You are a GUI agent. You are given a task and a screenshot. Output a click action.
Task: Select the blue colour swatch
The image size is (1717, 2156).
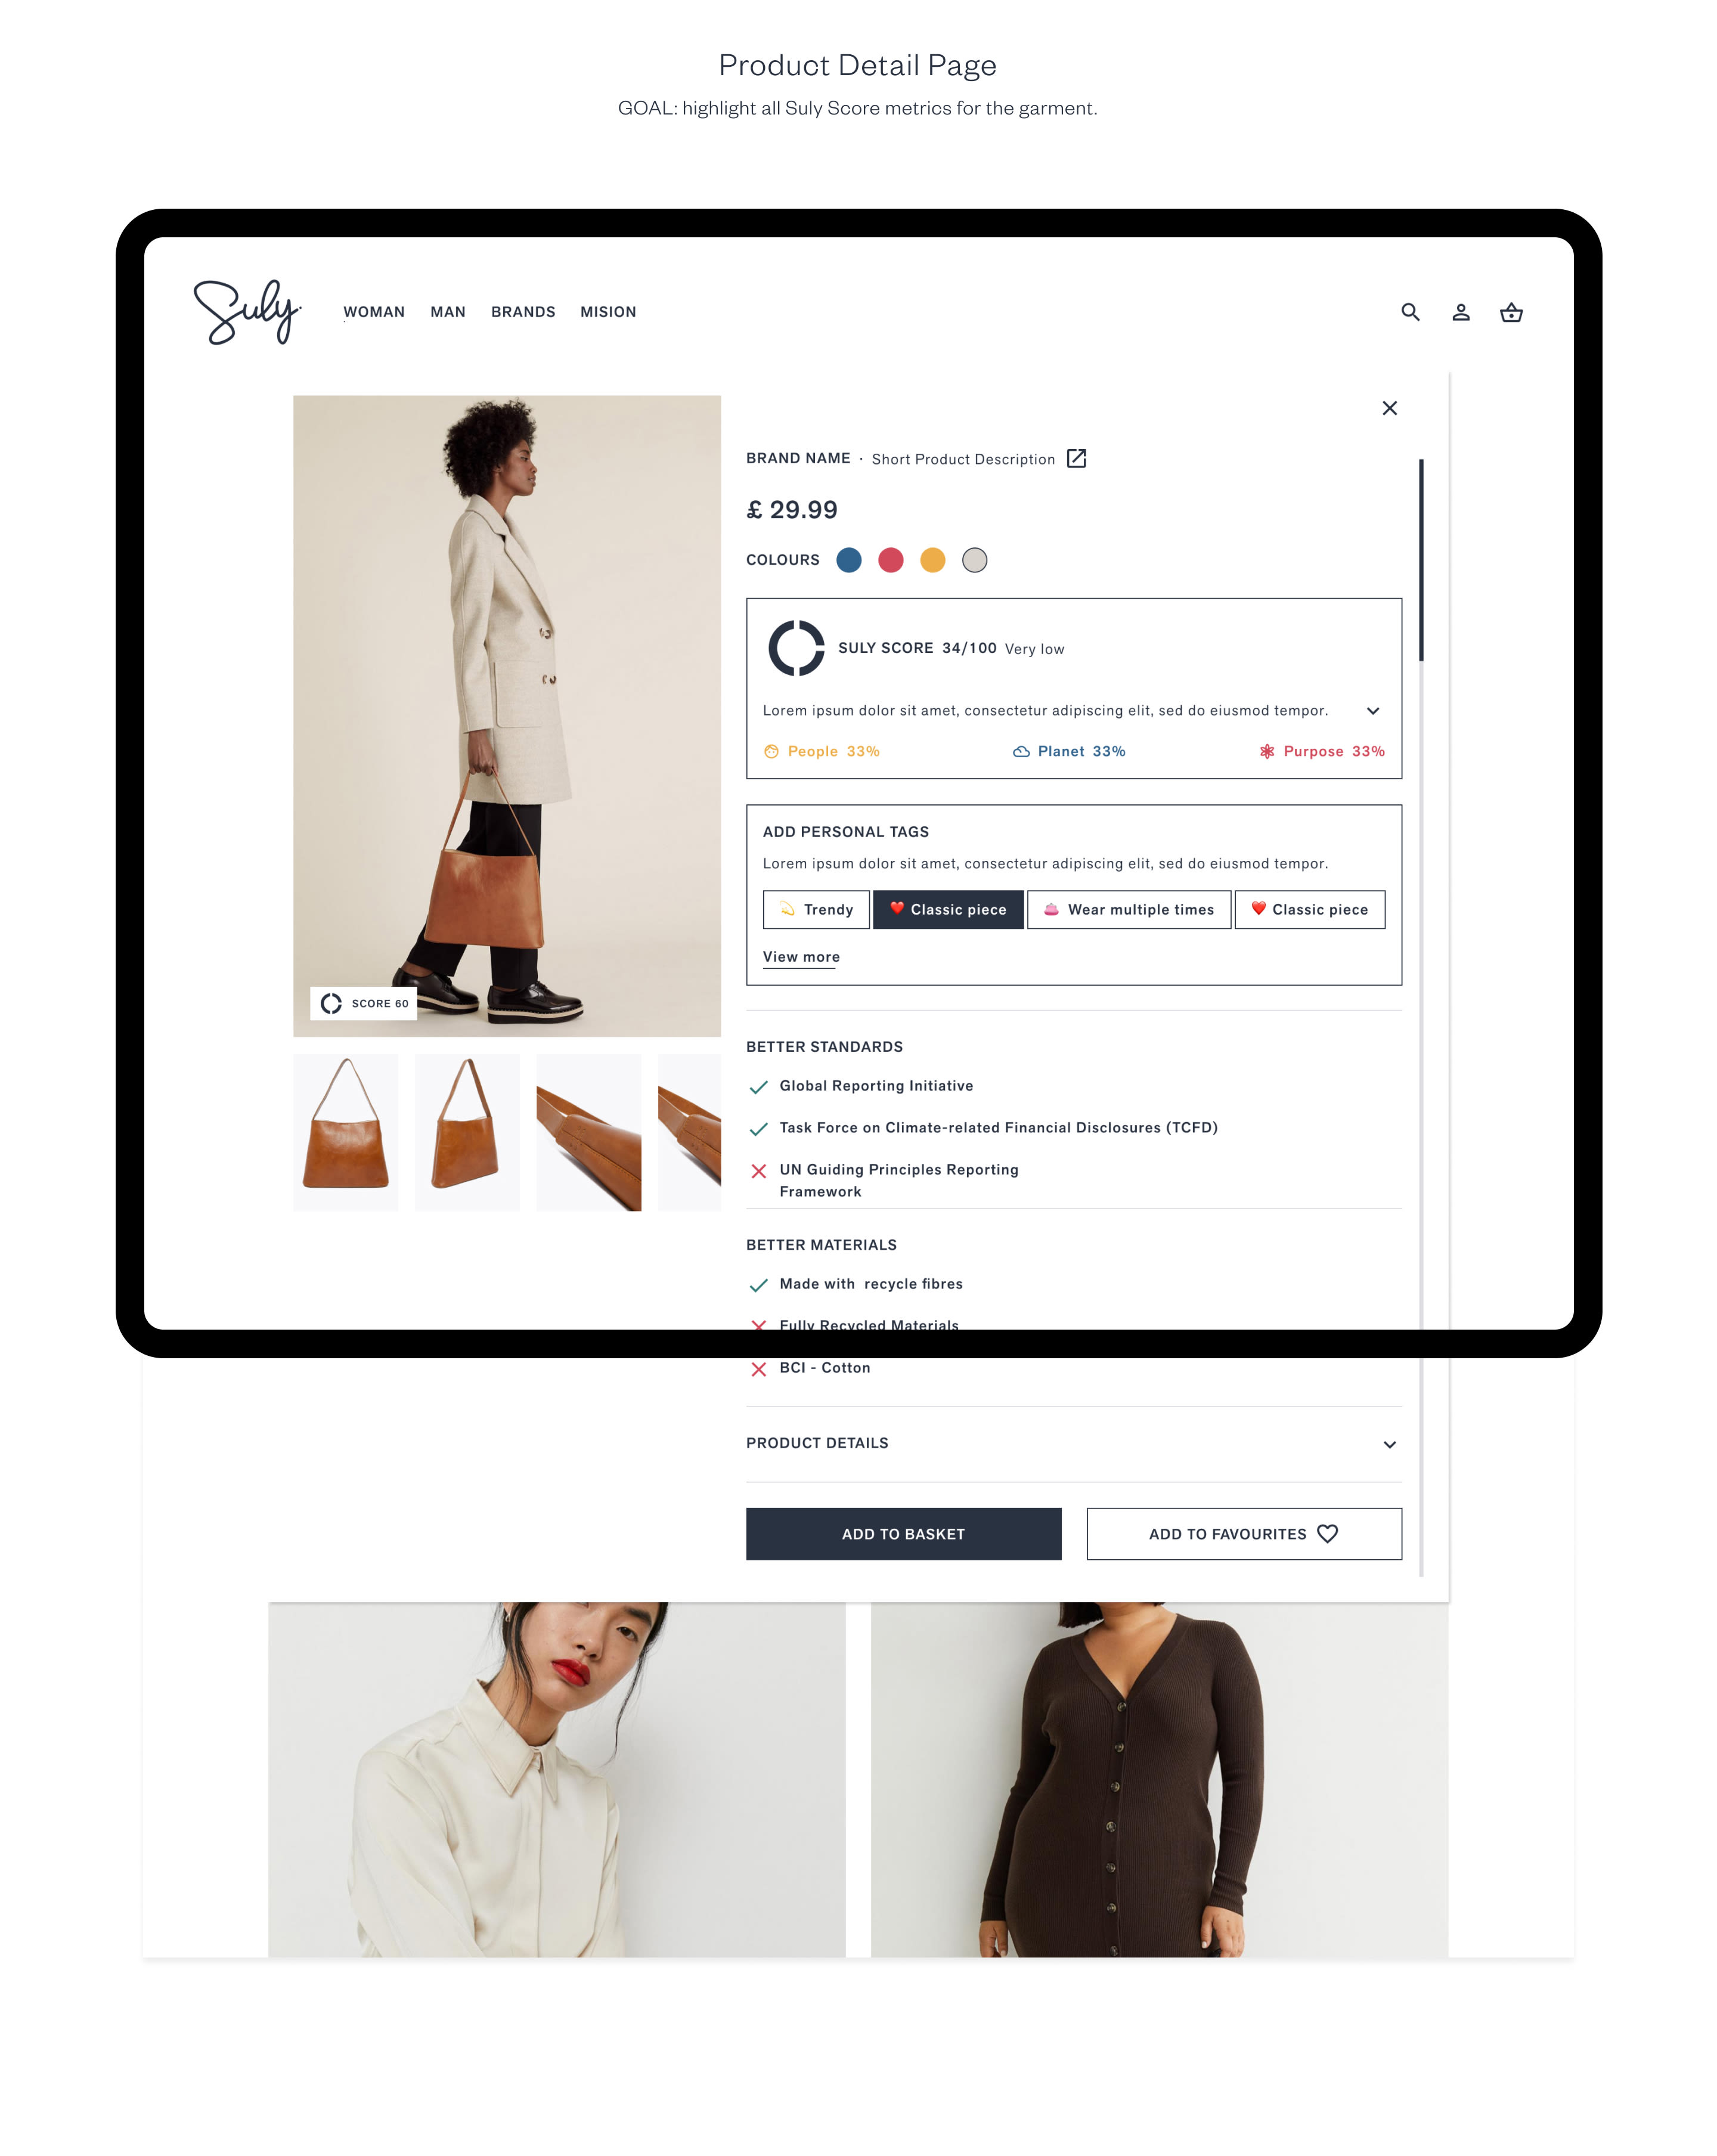849,560
